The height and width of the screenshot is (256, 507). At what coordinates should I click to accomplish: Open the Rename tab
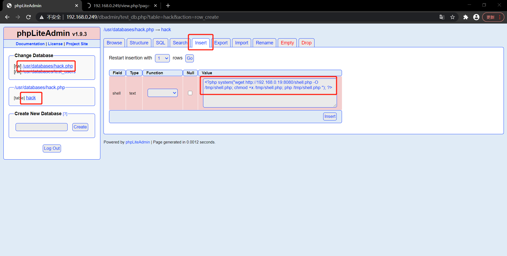pyautogui.click(x=264, y=43)
